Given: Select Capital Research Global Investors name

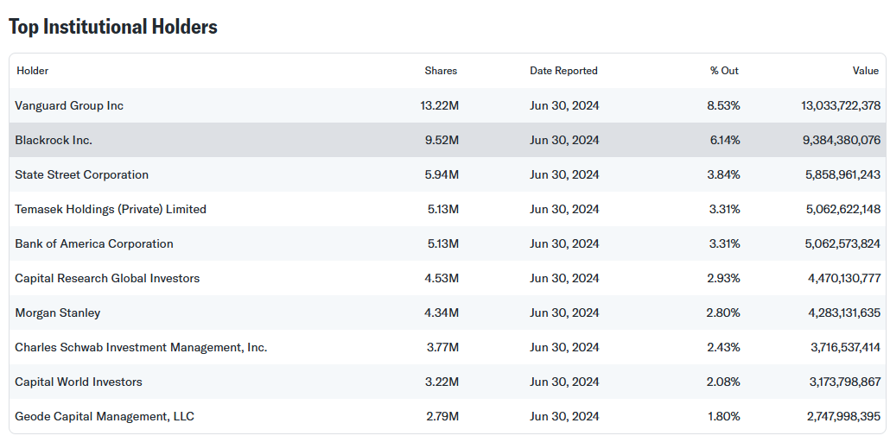Looking at the screenshot, I should click(x=107, y=279).
